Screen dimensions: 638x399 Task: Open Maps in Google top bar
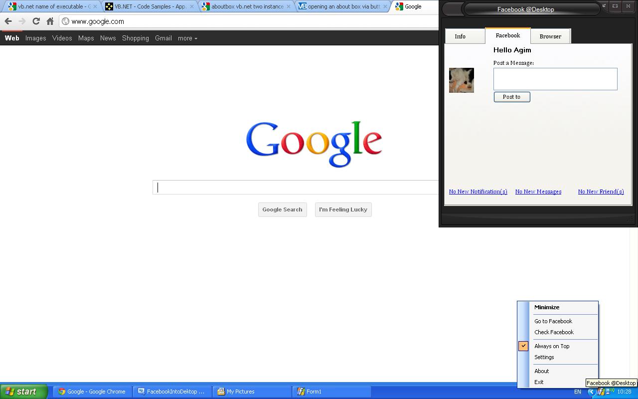click(86, 38)
